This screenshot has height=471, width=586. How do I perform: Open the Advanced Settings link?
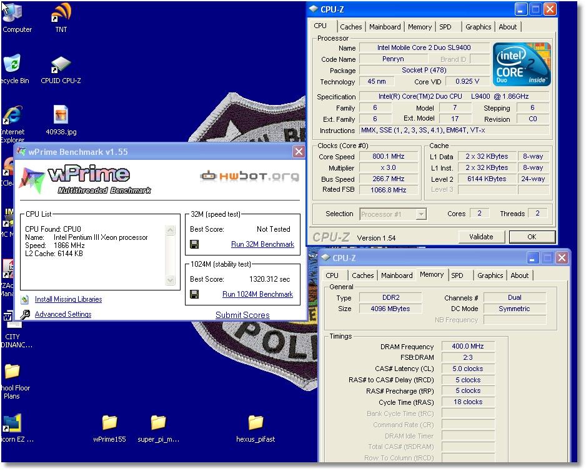62,314
